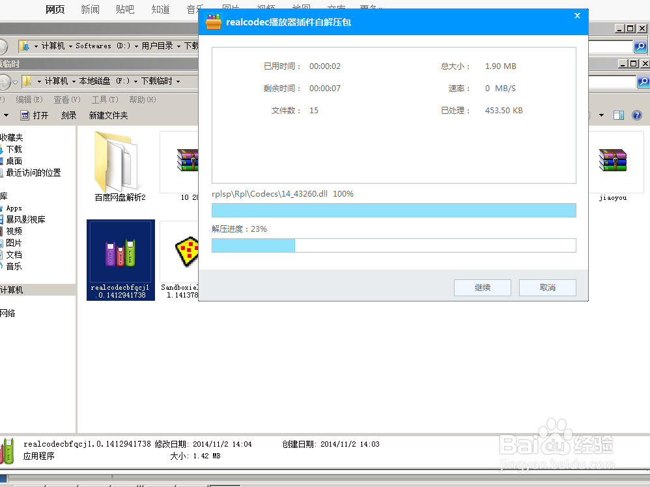The width and height of the screenshot is (650, 487).
Task: Click the 解压进度 23% progress bar
Action: (393, 245)
